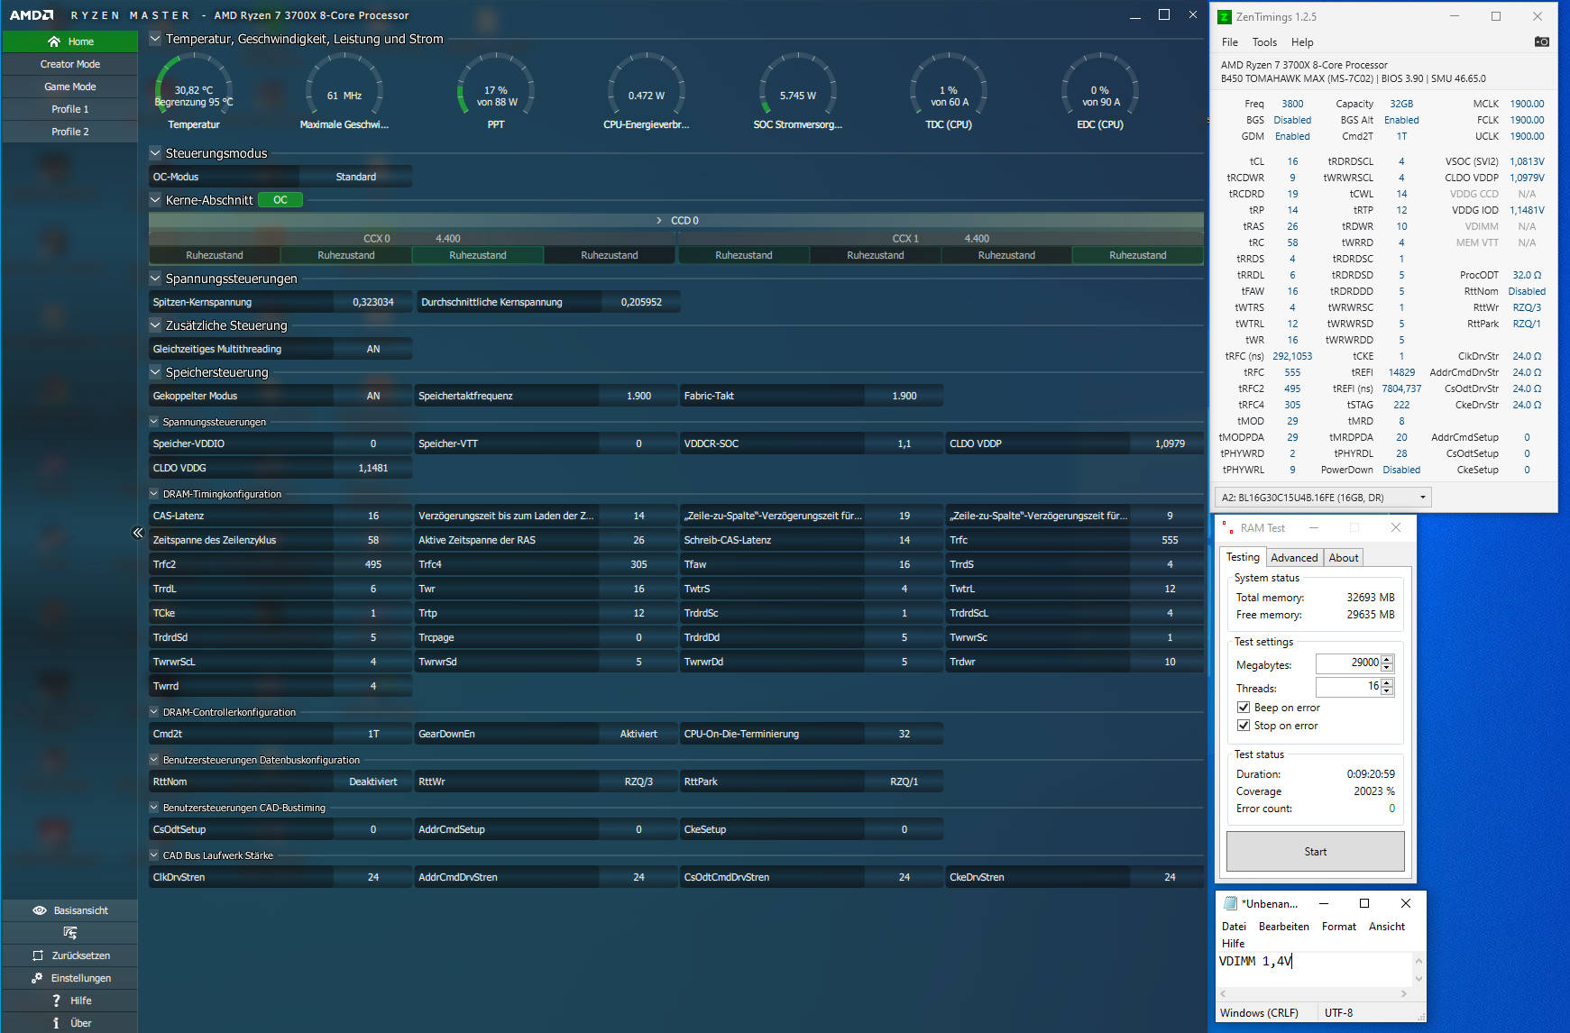
Task: Click the import/export icon below Basisansicht
Action: [70, 933]
